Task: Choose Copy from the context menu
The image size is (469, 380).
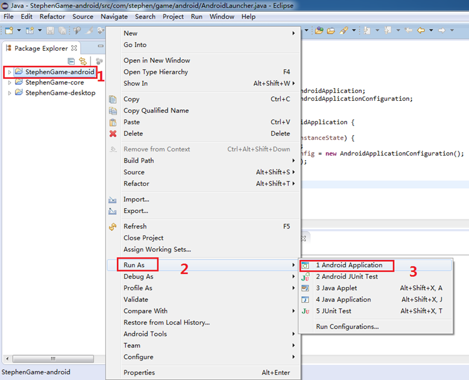Action: [x=203, y=99]
